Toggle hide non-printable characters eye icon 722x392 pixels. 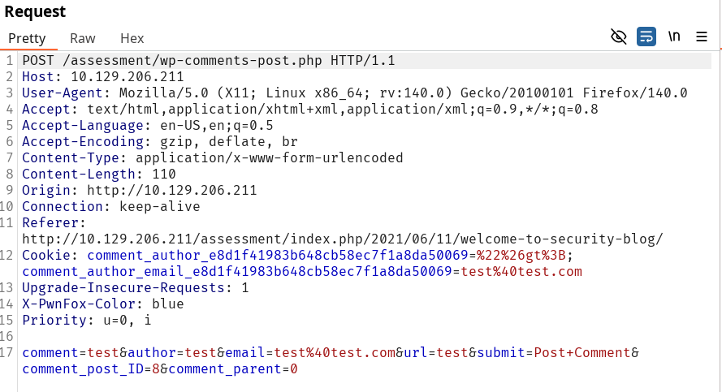[x=619, y=37]
